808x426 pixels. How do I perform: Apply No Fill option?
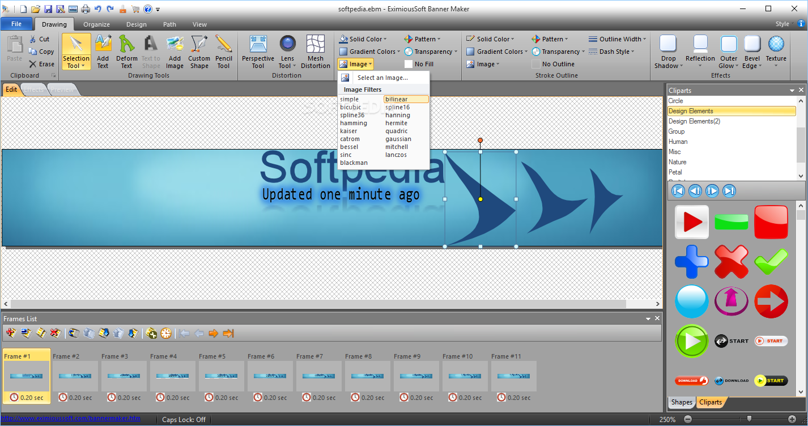tap(419, 64)
